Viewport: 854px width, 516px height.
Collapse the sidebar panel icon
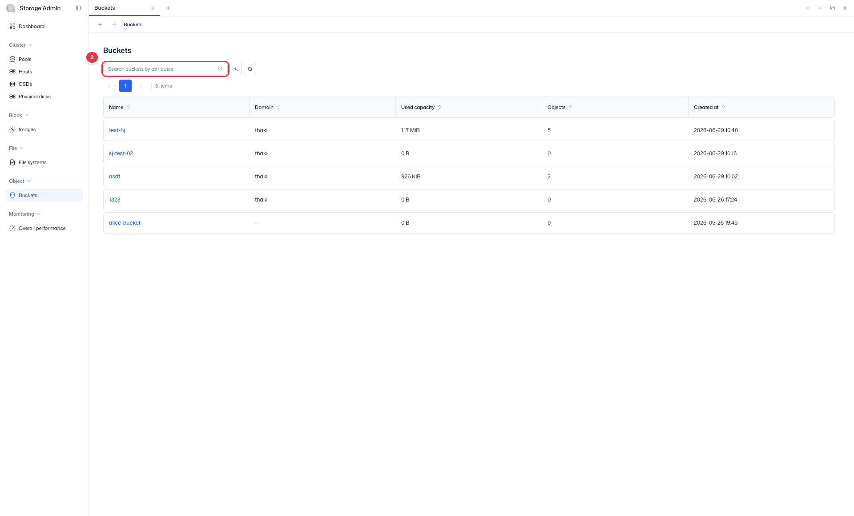[x=78, y=8]
